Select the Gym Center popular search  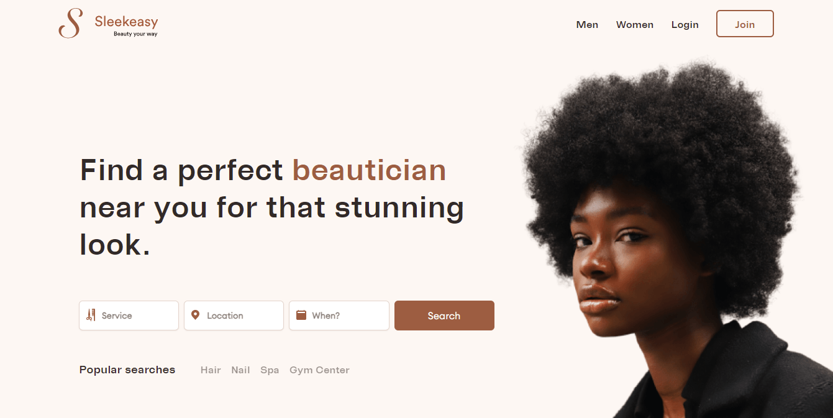pos(319,370)
